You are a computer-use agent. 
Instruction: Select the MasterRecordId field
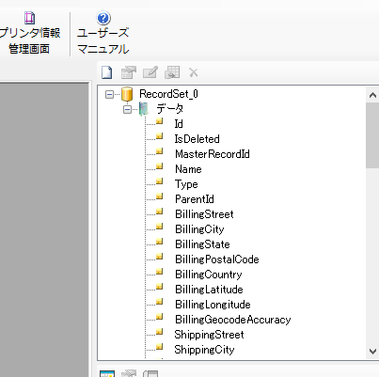[x=213, y=154]
